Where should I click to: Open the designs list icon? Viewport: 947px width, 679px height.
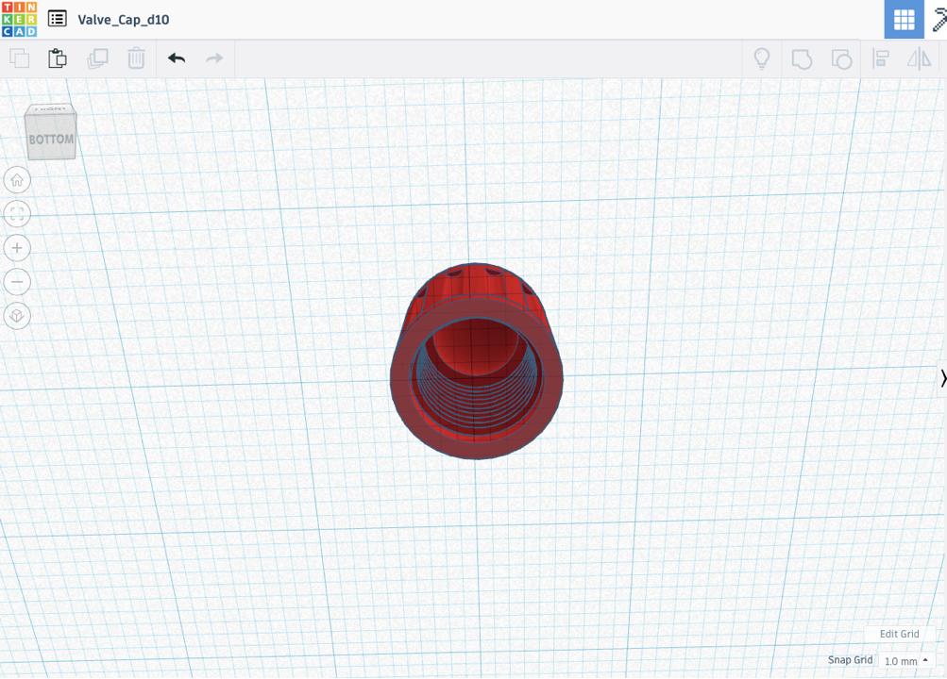(58, 19)
